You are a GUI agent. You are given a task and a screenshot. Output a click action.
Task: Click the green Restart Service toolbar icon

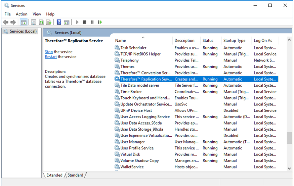100,22
